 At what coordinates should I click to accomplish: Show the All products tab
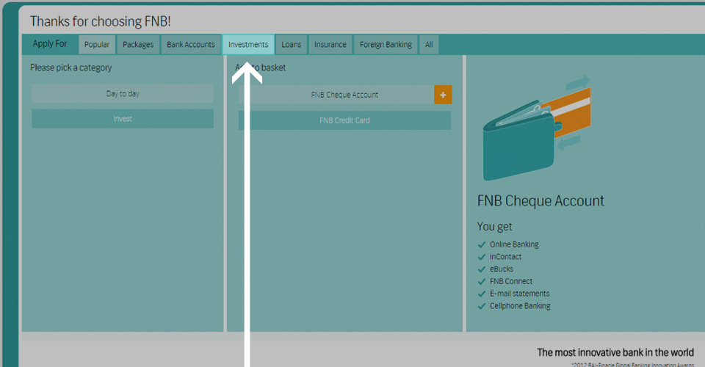(429, 45)
